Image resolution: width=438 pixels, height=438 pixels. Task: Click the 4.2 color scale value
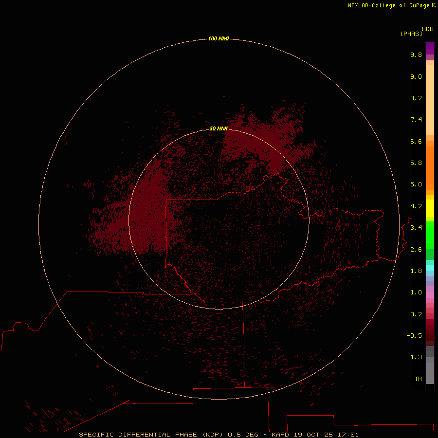click(416, 206)
